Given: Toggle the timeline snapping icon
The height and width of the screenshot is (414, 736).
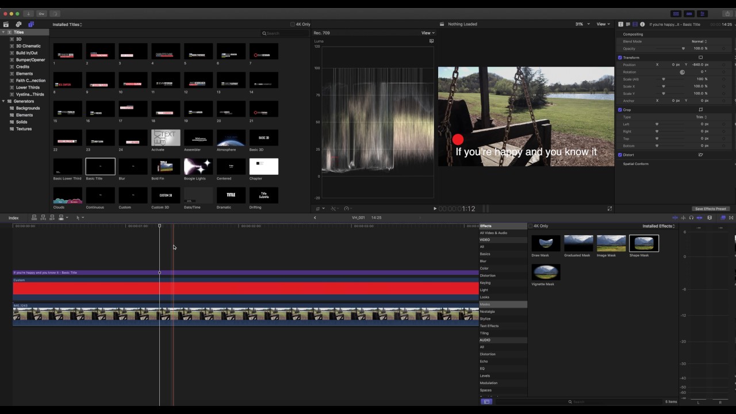Looking at the screenshot, I should (699, 218).
